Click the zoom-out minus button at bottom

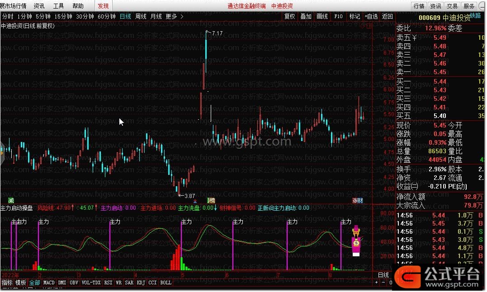pos(383,283)
